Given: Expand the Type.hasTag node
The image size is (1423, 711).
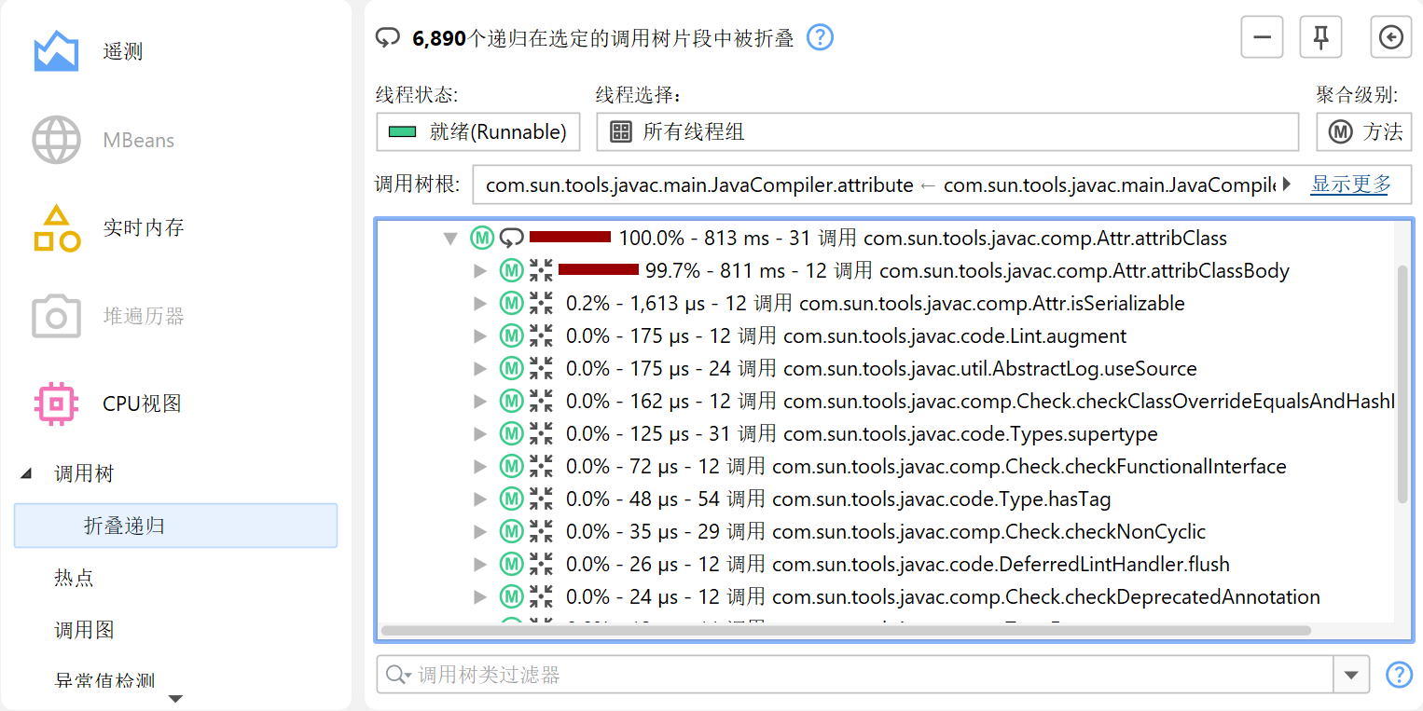Looking at the screenshot, I should click(x=480, y=499).
